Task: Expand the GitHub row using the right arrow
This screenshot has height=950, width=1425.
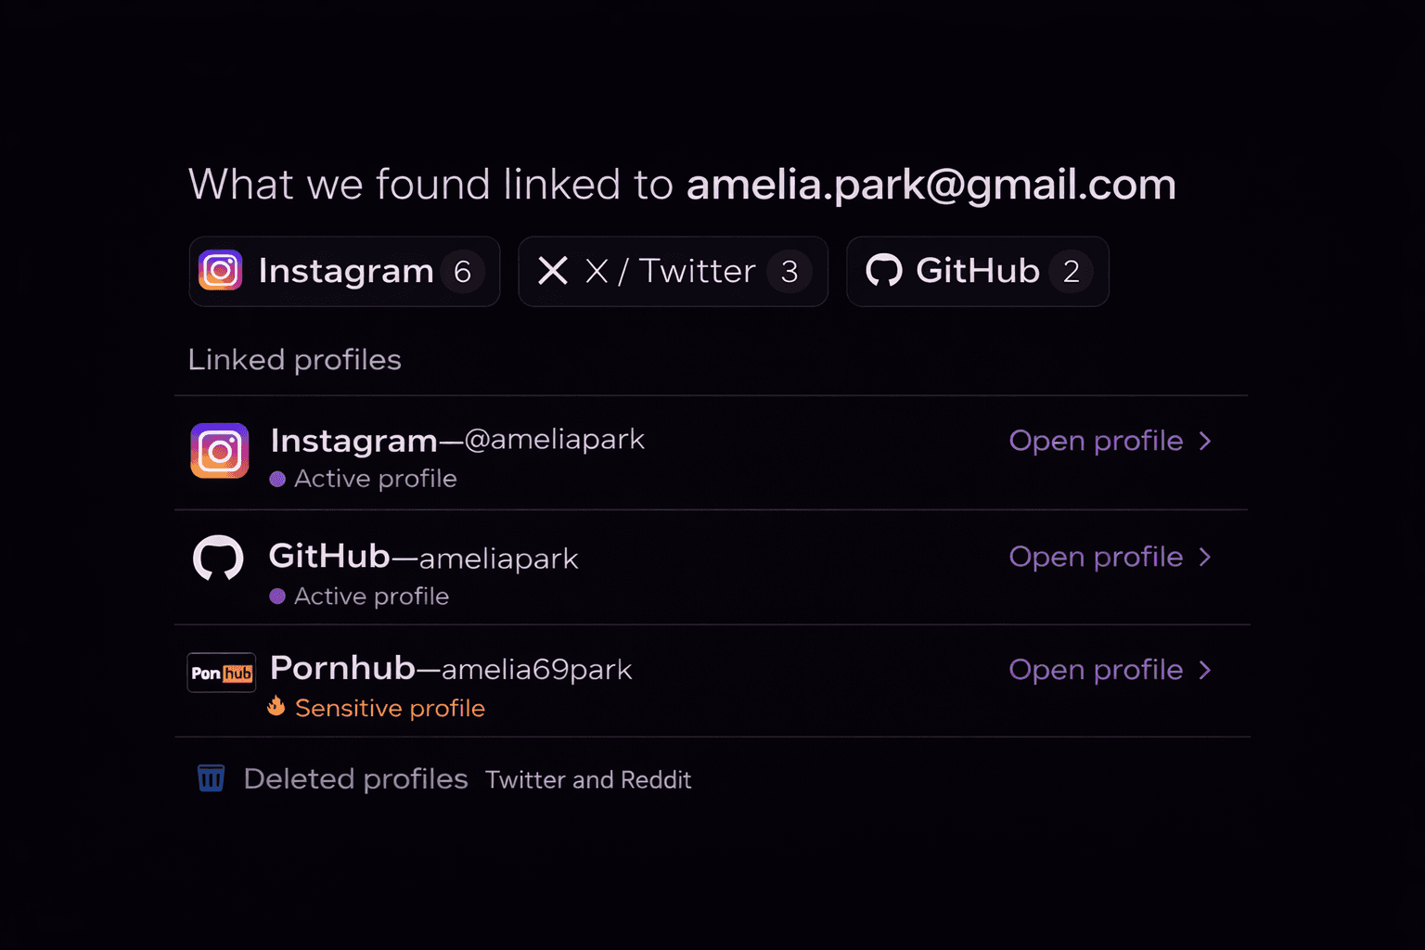Action: pyautogui.click(x=1207, y=557)
